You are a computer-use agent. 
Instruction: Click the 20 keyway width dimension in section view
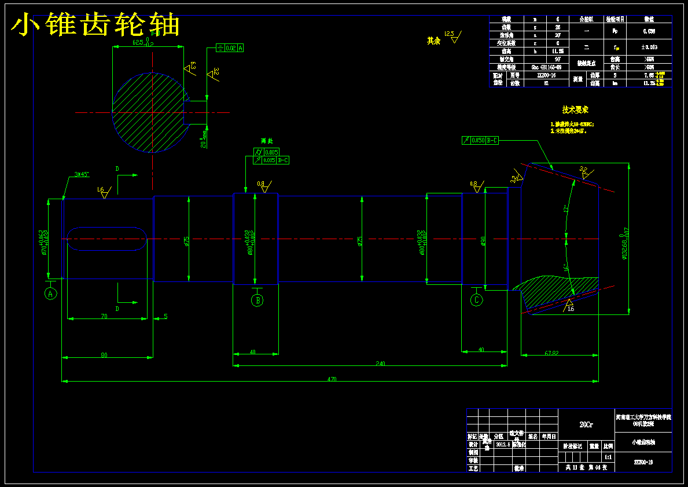(204, 139)
